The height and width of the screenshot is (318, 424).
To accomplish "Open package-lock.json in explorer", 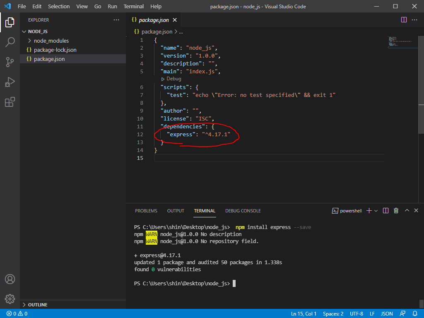I will click(73, 50).
